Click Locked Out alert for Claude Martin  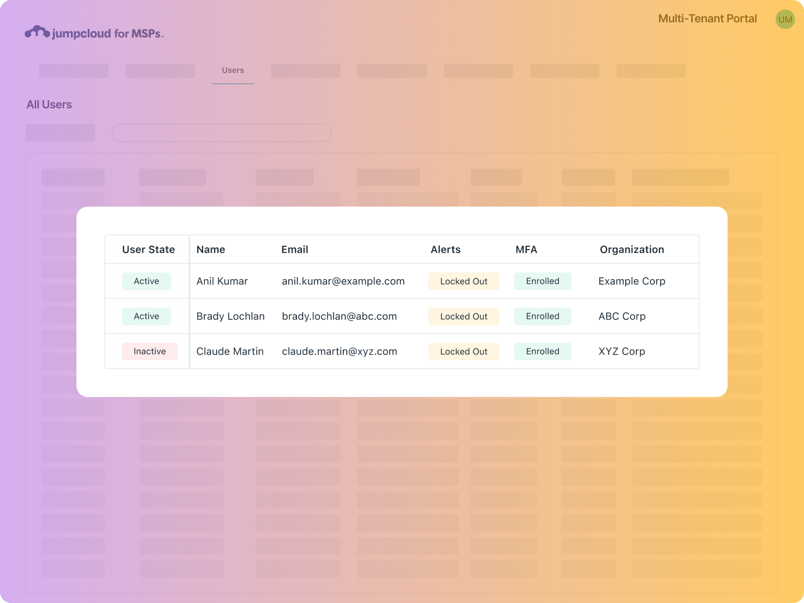pos(464,352)
